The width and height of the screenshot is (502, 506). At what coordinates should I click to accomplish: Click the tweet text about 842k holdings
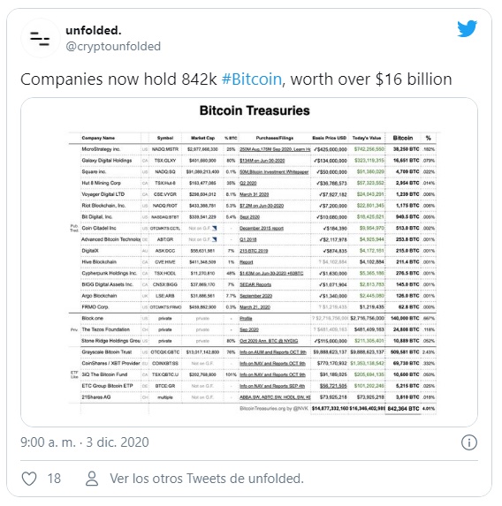point(236,79)
